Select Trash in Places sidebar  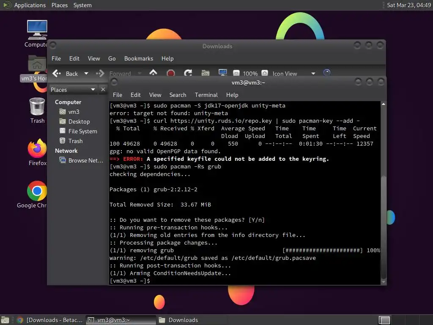click(75, 140)
